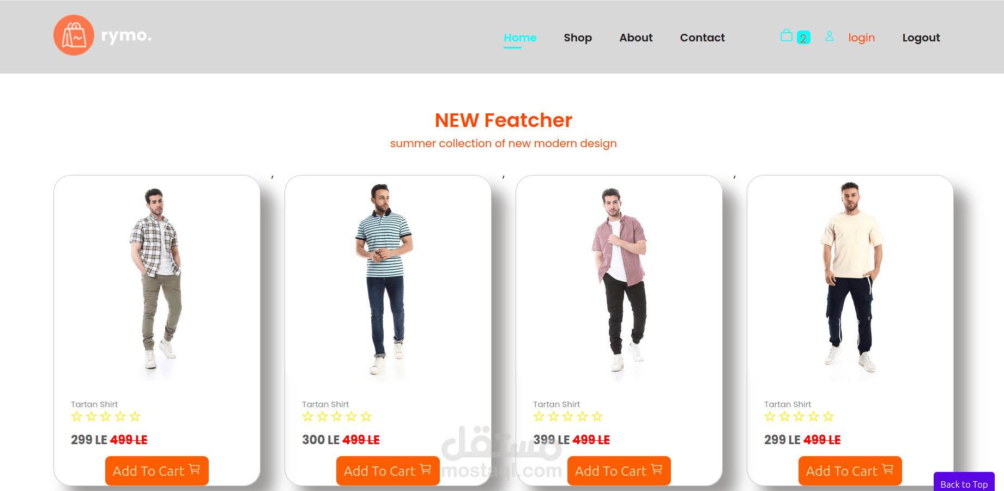The image size is (1004, 491).
Task: Add the striped polo shirt to cart
Action: pyautogui.click(x=388, y=471)
